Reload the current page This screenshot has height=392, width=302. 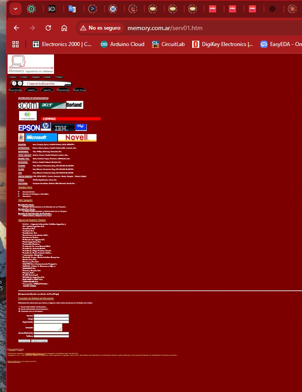tap(48, 28)
